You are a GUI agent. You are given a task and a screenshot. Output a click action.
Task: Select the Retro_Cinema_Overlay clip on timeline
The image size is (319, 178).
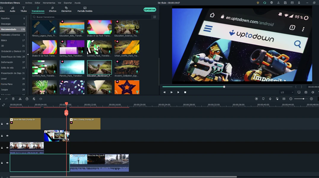point(85,124)
